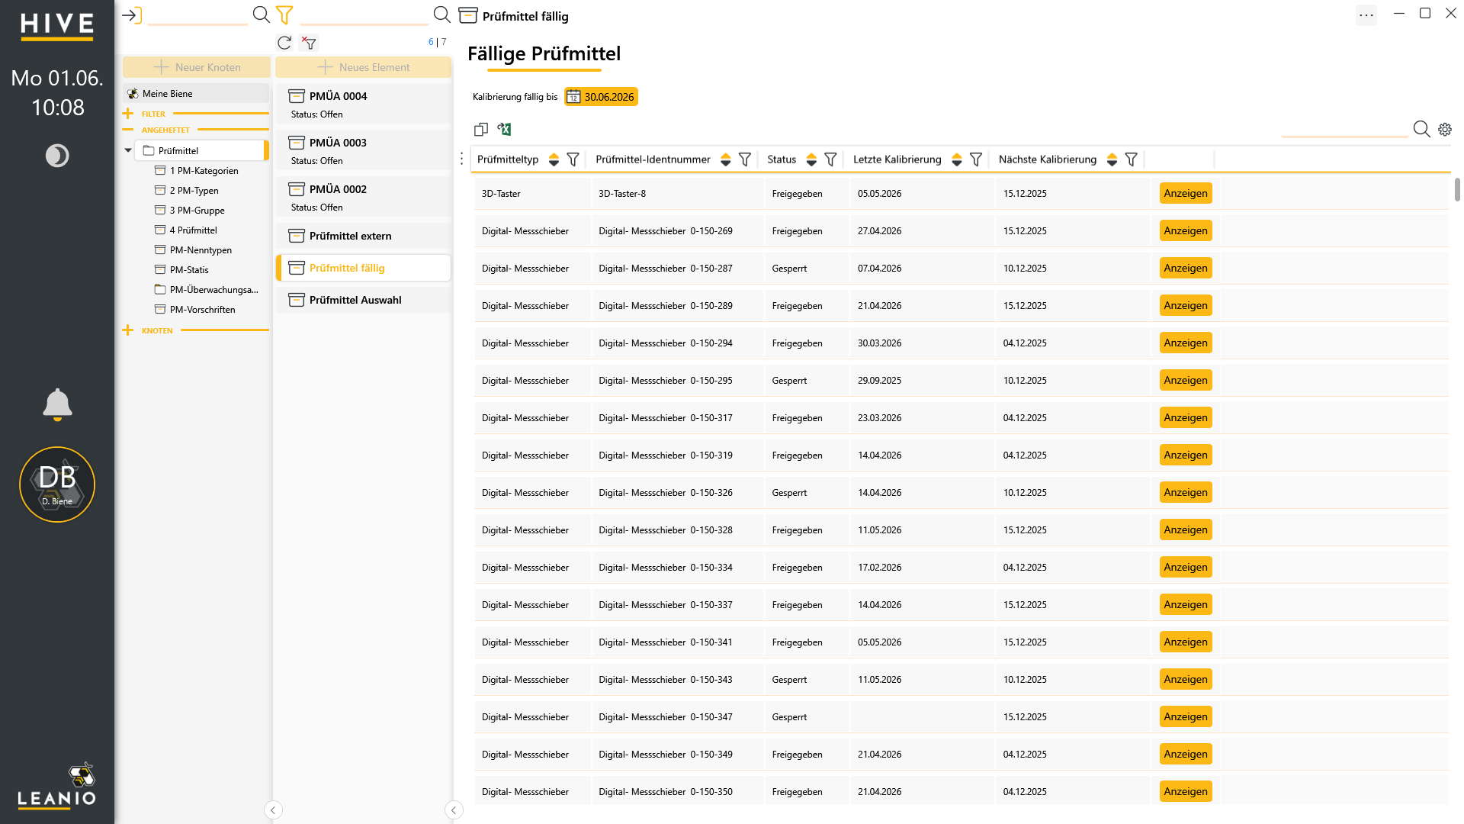Open the Prüfmittel extern element

click(363, 236)
